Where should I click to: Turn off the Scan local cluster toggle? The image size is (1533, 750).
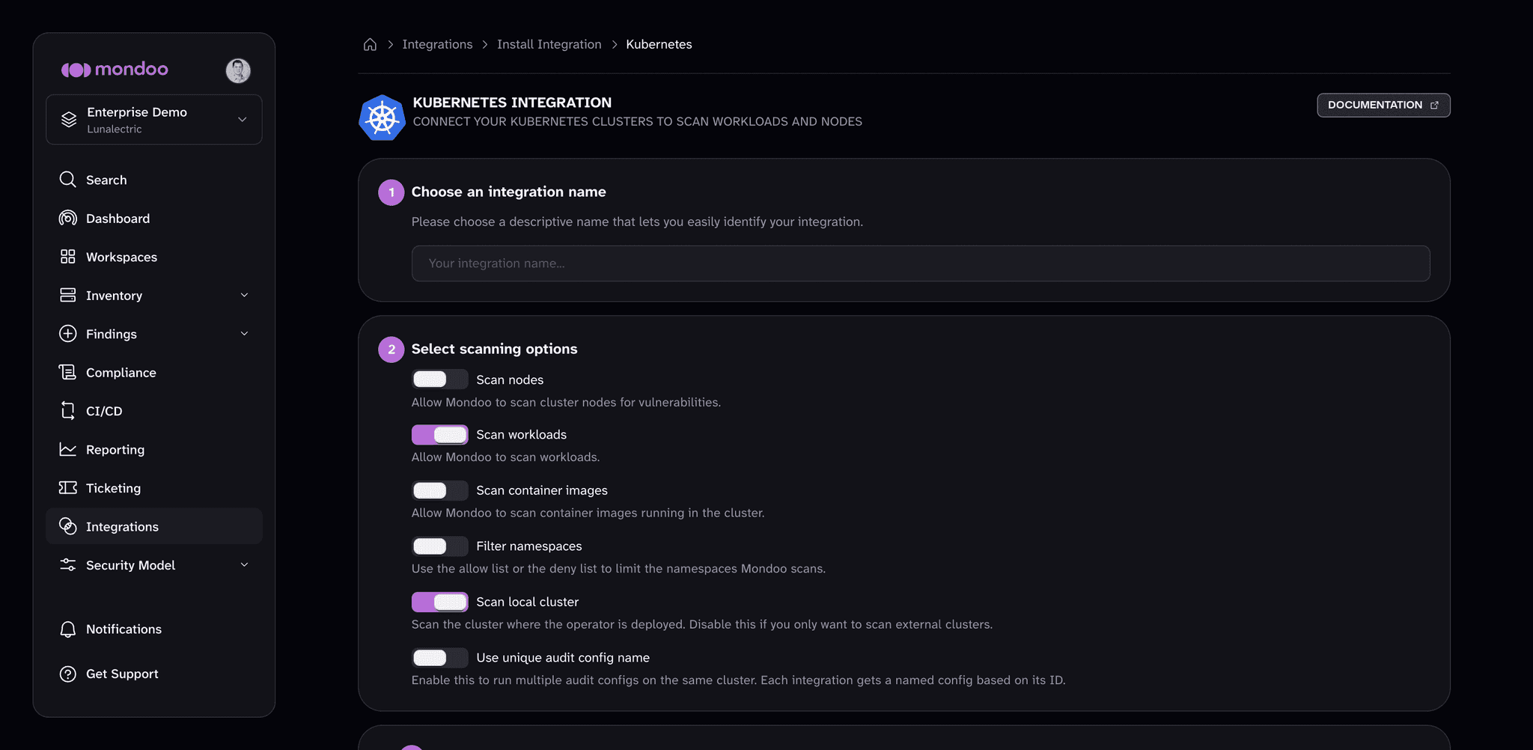pyautogui.click(x=440, y=602)
